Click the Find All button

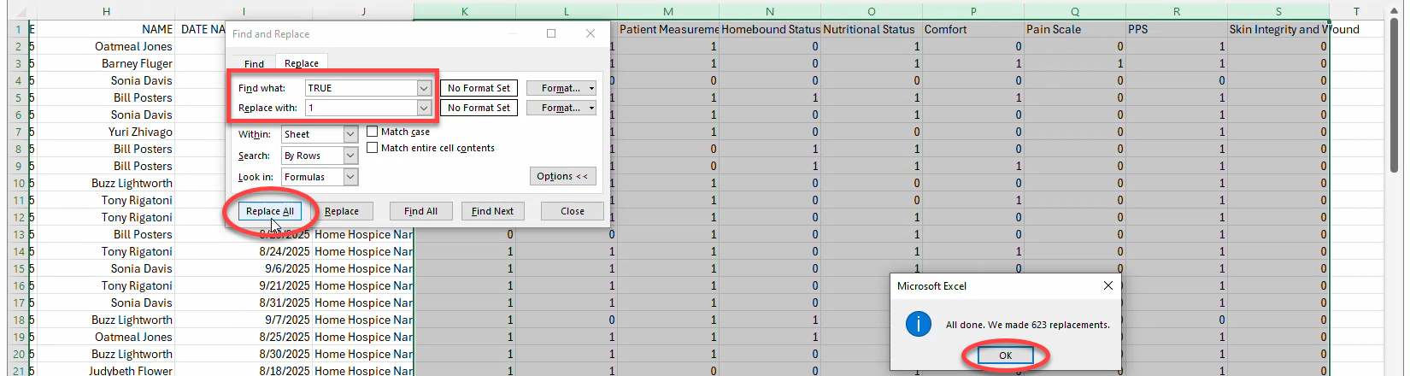(420, 211)
